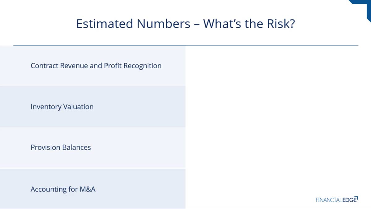Click the word Valuation in second row

[78, 107]
